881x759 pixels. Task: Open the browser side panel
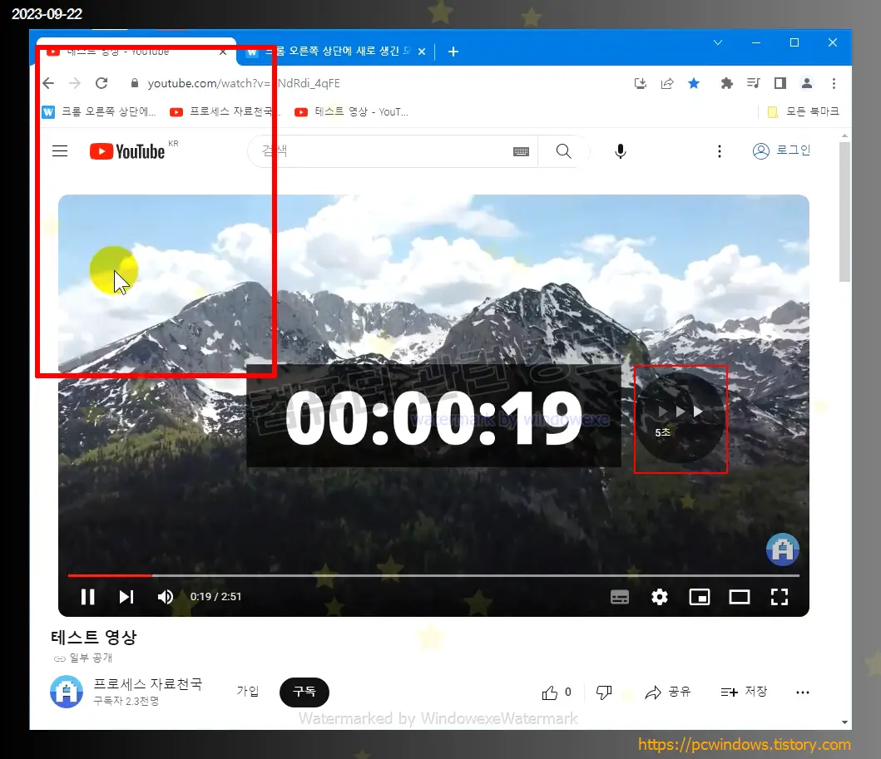pos(780,83)
